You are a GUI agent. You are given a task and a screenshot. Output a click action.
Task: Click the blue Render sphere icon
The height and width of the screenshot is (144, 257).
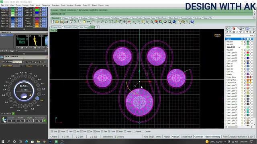point(174,22)
